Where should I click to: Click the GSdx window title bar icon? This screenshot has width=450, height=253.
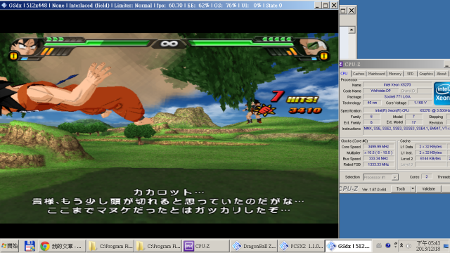click(x=4, y=5)
